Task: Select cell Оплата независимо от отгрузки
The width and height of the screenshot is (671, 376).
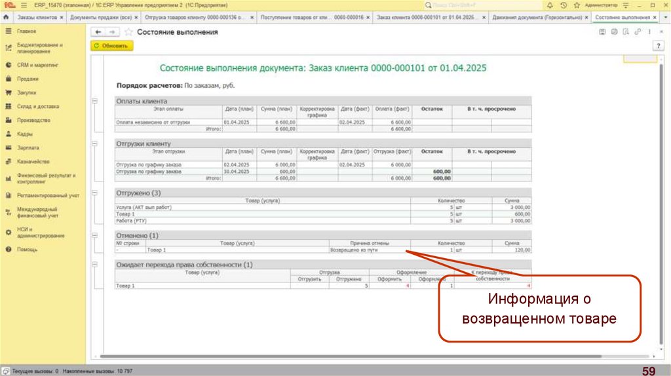Action: click(x=168, y=122)
